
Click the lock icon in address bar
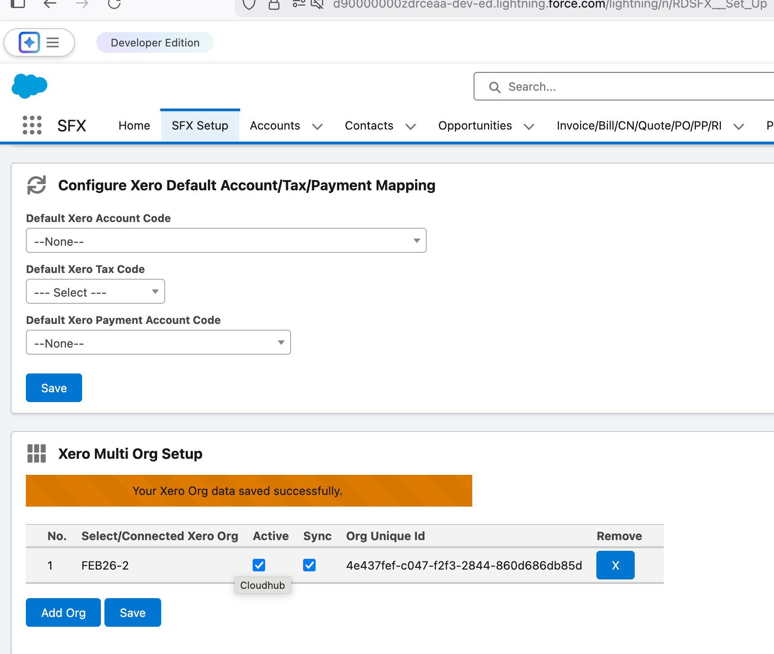[274, 4]
